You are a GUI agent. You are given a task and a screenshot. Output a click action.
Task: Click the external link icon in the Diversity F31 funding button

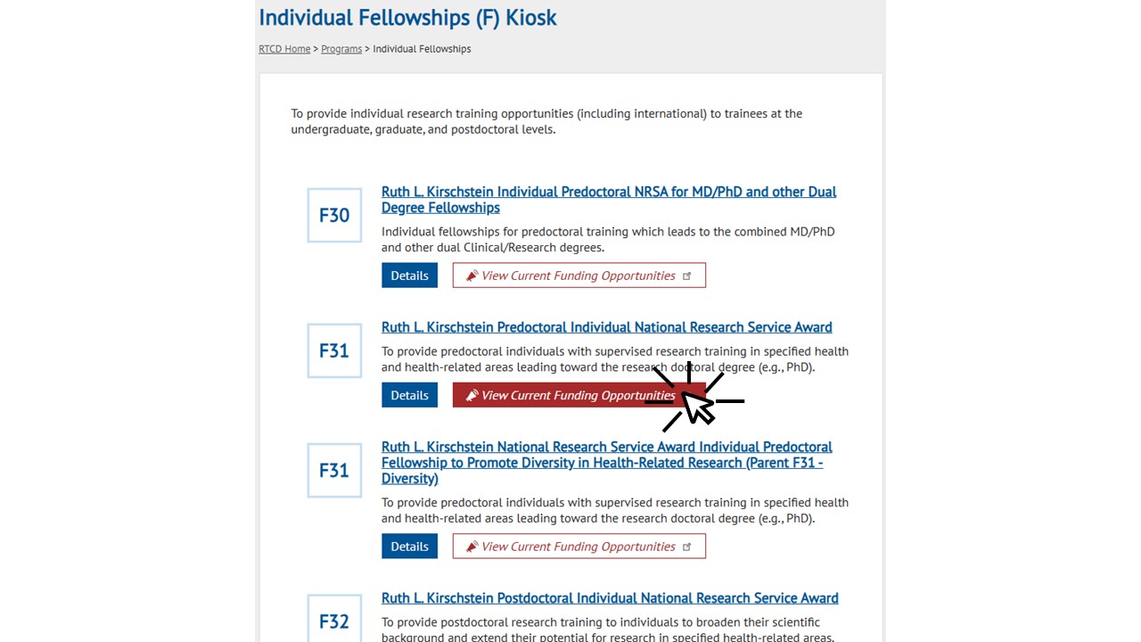(686, 547)
